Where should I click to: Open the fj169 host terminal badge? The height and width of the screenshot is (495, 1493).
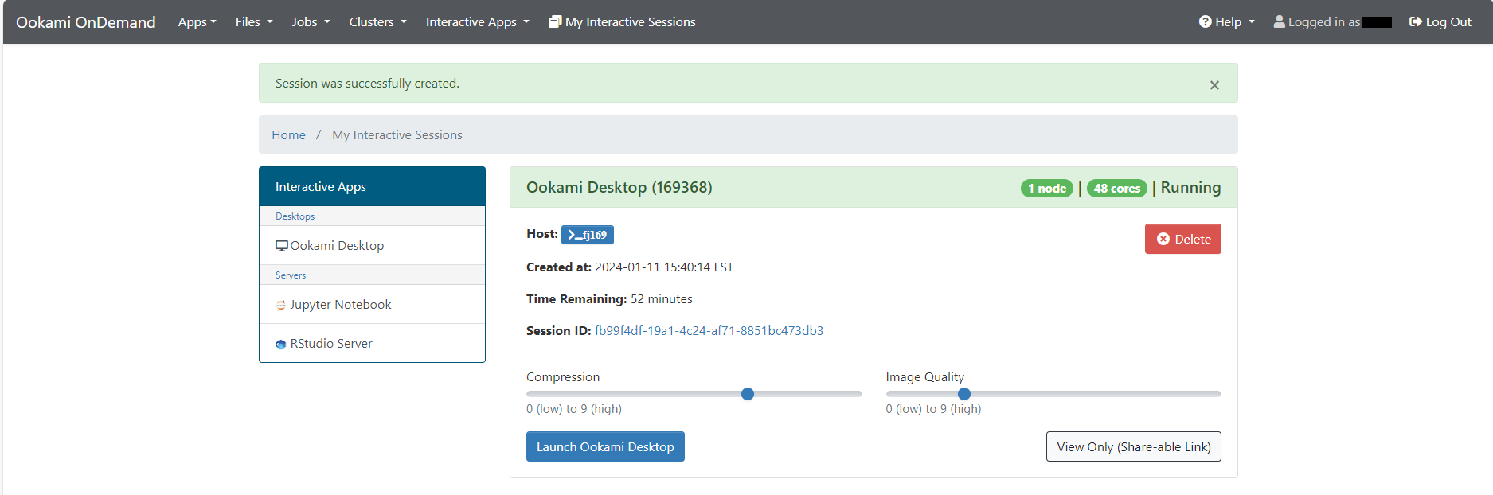[x=587, y=235]
